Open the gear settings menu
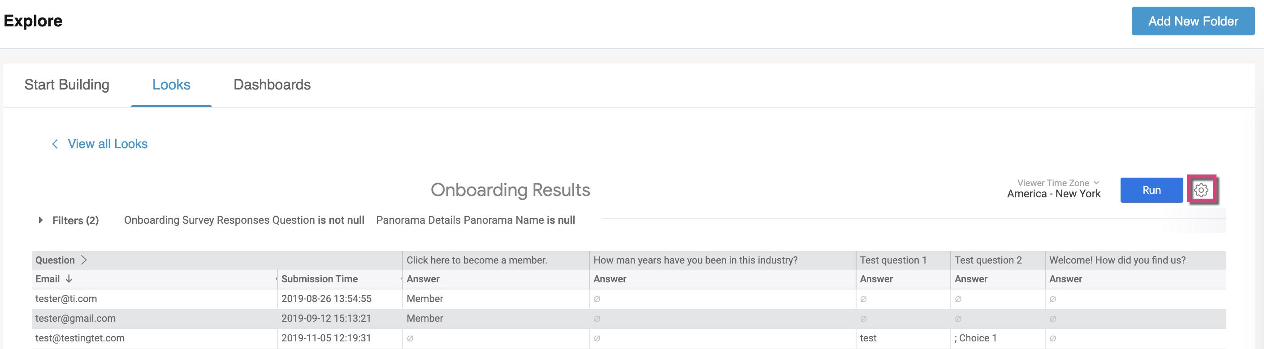Image resolution: width=1264 pixels, height=349 pixels. point(1201,190)
